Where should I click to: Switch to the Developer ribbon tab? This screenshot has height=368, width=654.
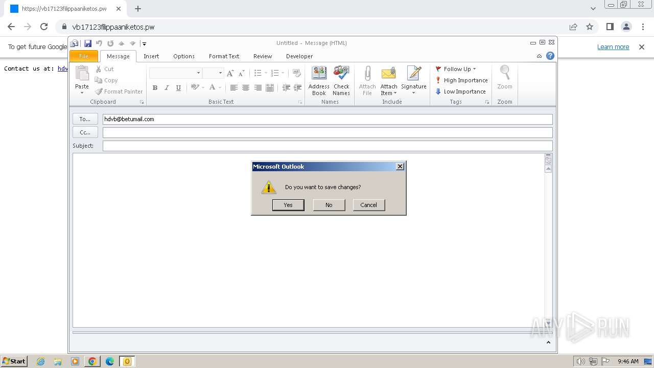coord(299,56)
